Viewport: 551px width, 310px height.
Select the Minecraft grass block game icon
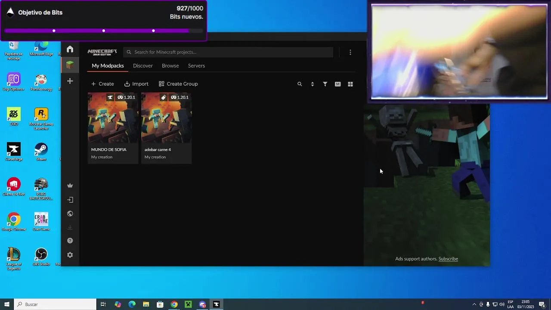[x=70, y=65]
